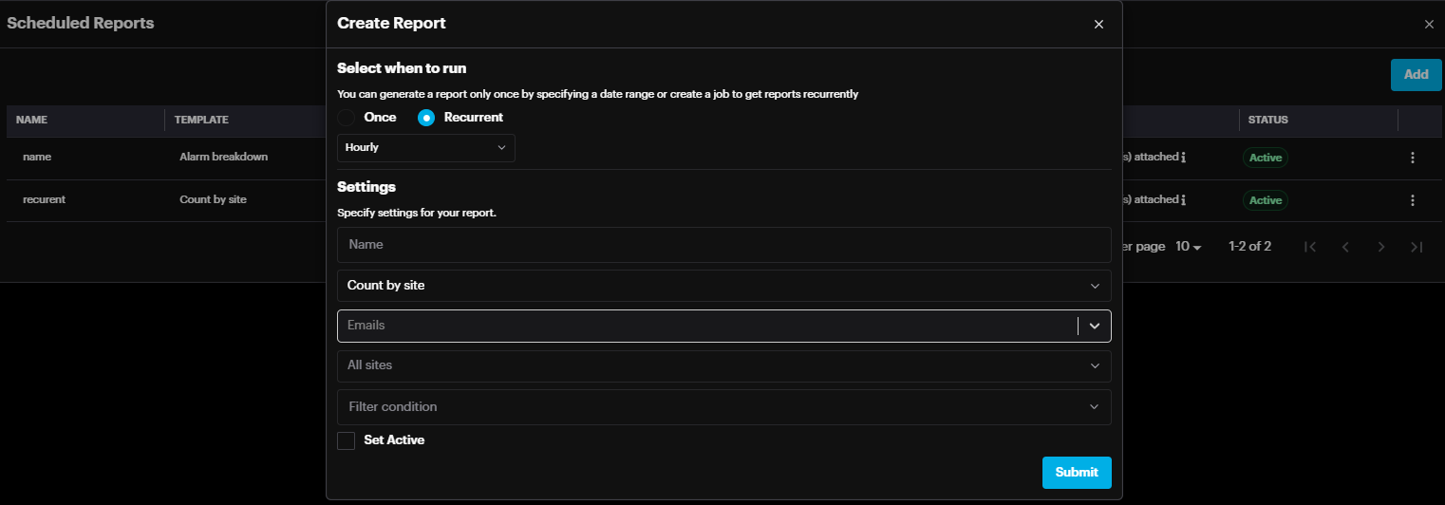
Task: Submit the new report
Action: [1076, 473]
